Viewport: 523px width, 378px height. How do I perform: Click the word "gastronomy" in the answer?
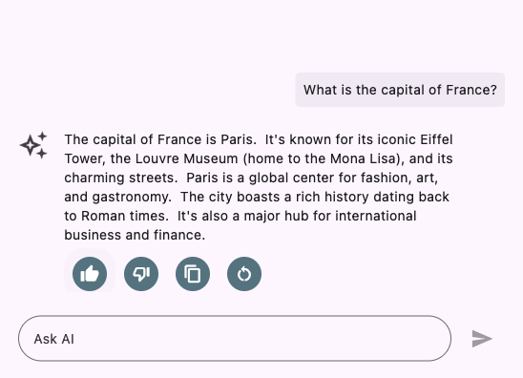(x=130, y=198)
